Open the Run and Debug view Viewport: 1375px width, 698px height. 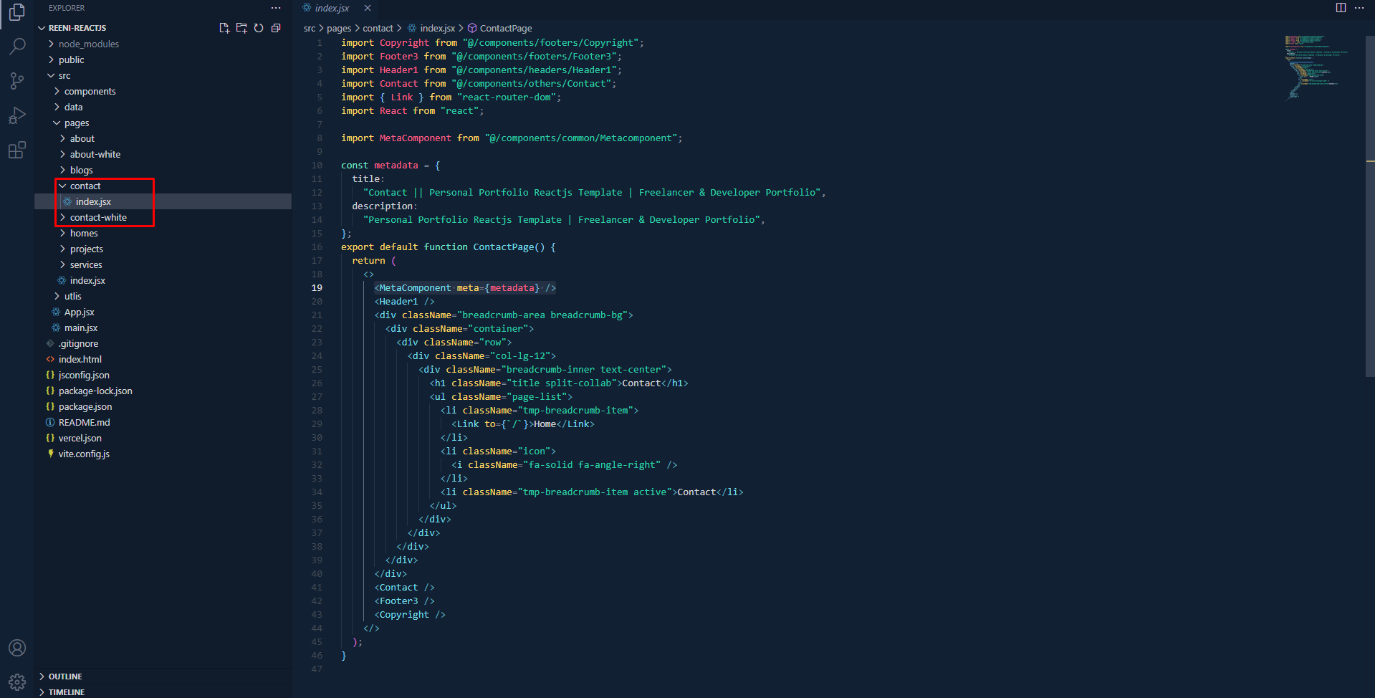[17, 115]
